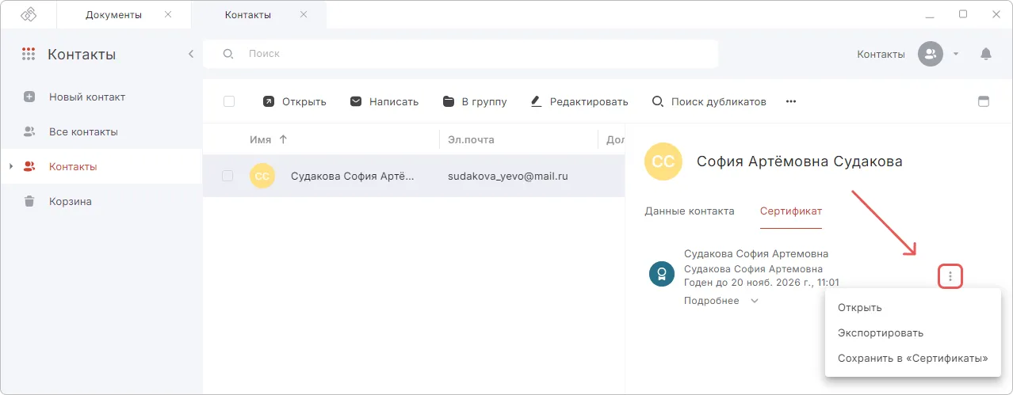Choose Экспортировать from context menu

coord(880,333)
